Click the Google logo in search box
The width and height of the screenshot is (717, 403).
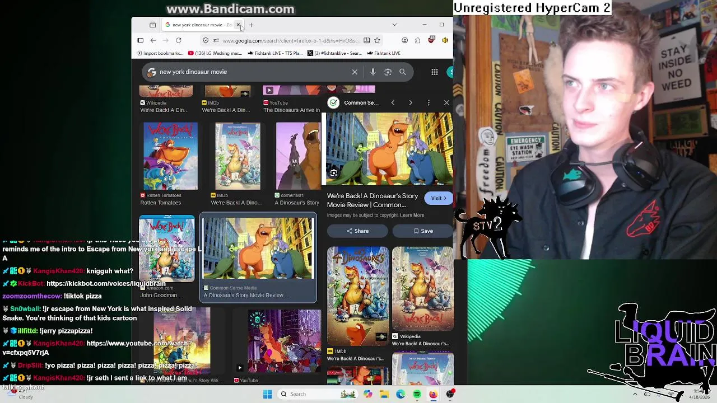(x=151, y=72)
